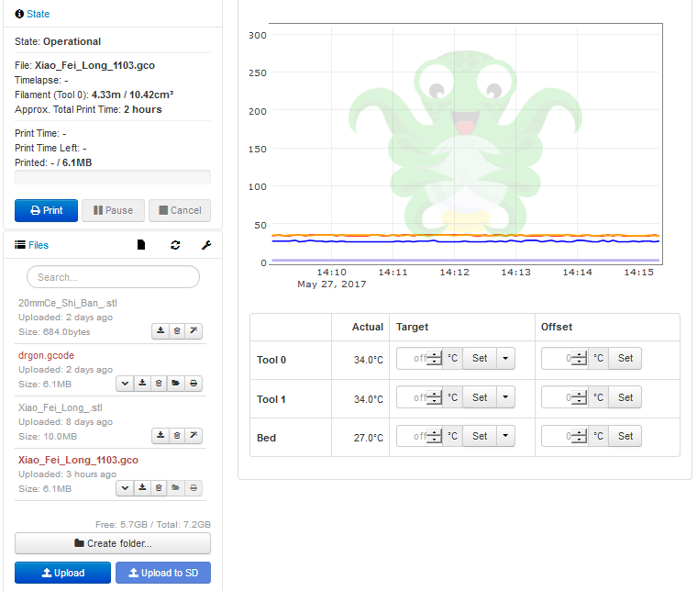Set Tool 1 target temperature
Screen dimensions: 697x591
pos(480,397)
